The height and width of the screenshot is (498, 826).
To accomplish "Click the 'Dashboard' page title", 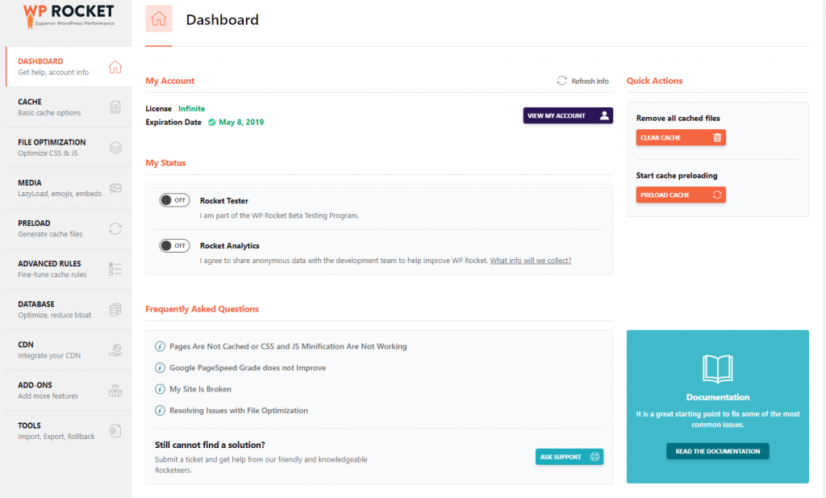I will (223, 19).
